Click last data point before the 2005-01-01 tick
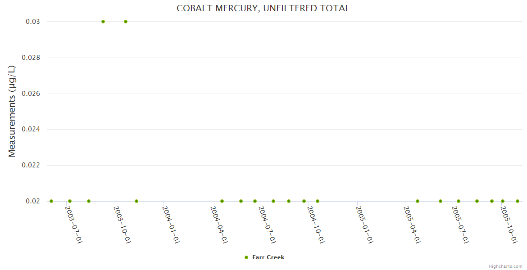527x270 pixels. [318, 201]
